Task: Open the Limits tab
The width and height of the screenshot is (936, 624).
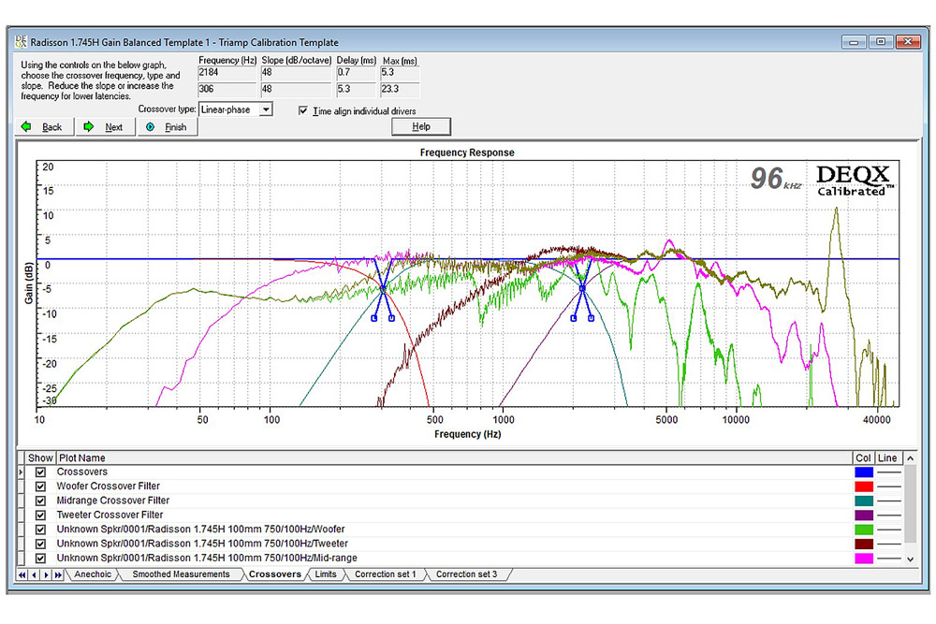Action: pyautogui.click(x=326, y=574)
